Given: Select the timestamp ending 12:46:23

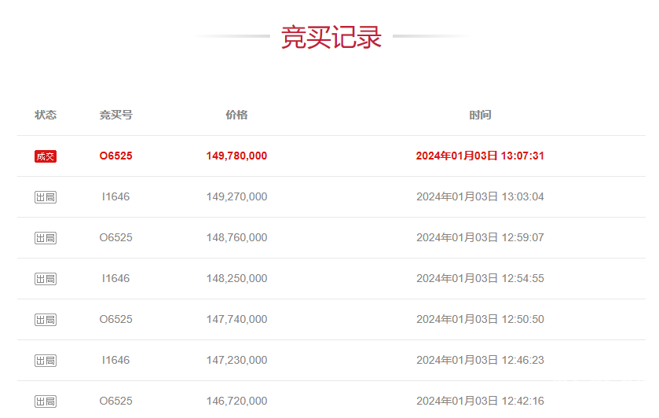Looking at the screenshot, I should [480, 361].
